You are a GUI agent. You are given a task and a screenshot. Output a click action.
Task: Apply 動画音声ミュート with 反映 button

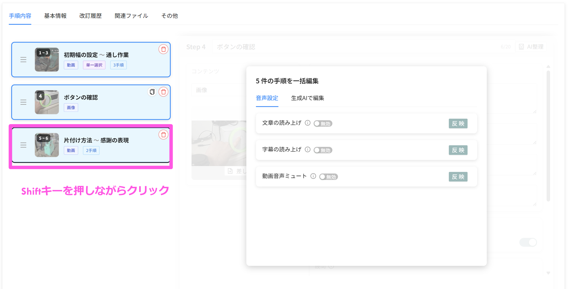458,177
